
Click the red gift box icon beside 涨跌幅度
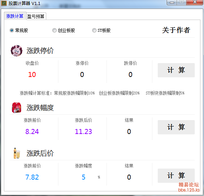(16, 108)
